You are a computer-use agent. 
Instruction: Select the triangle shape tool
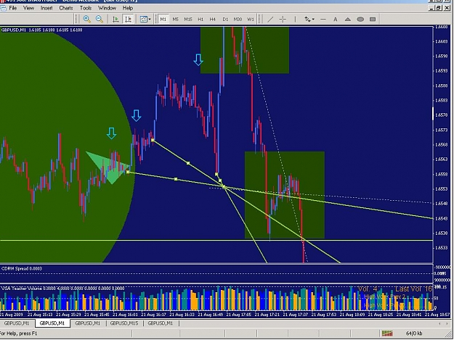[348, 19]
